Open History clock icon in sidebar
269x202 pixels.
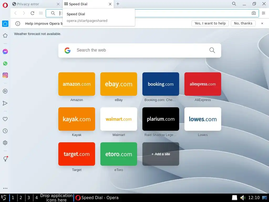pos(5,131)
